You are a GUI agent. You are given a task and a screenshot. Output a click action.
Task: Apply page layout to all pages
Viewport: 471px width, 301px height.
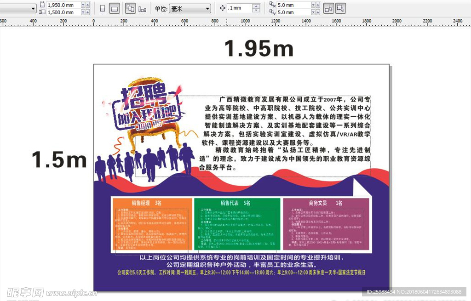[x=130, y=8]
